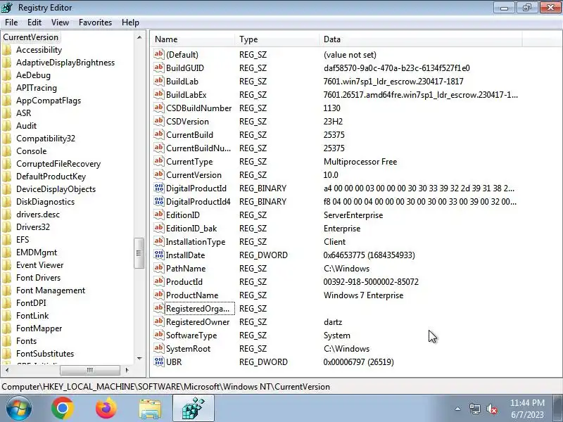
Task: Click the 'Windows 7 Enterprise' data cell
Action: 363,295
